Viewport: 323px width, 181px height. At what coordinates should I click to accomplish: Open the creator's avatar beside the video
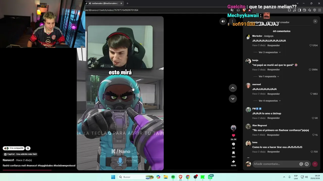pos(233,128)
